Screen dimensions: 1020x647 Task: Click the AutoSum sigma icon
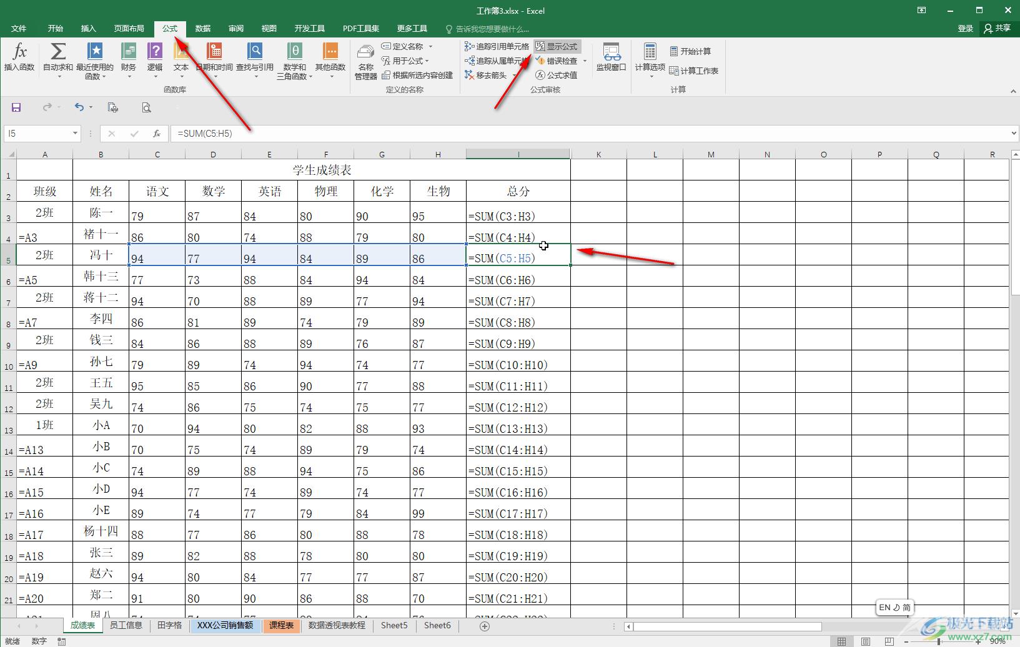pyautogui.click(x=57, y=52)
